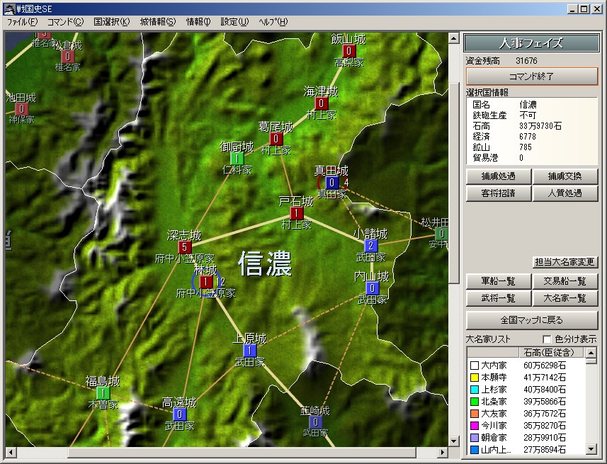Image resolution: width=607 pixels, height=464 pixels.
Task: Select the 海津城 castle marker
Action: 321,103
